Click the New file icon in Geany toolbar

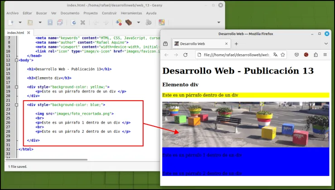(x=11, y=23)
